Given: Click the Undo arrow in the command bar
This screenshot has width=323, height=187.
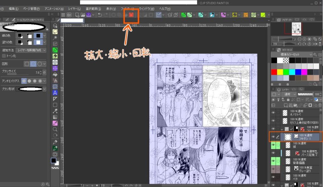Looking at the screenshot, I should pyautogui.click(x=100, y=15).
